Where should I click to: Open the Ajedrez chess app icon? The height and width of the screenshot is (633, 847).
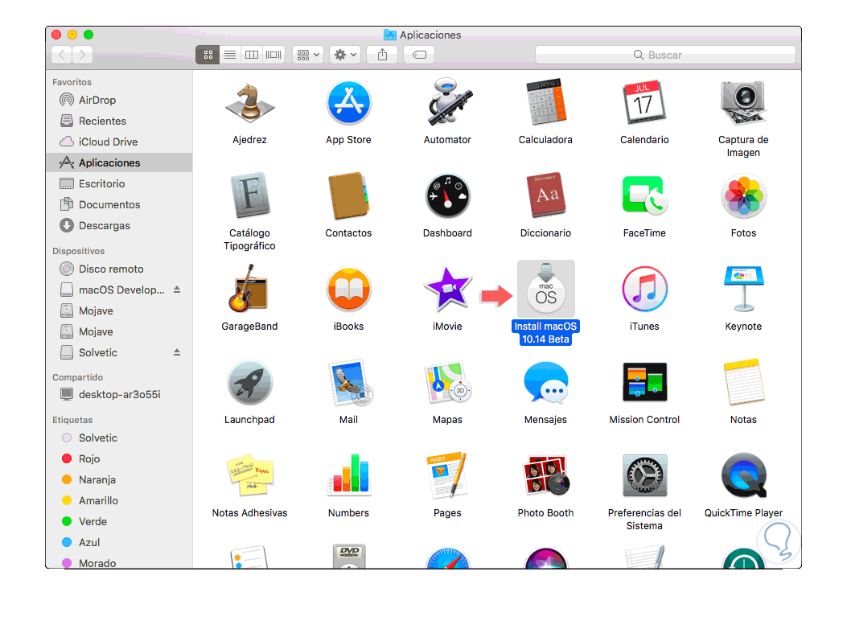click(x=249, y=103)
